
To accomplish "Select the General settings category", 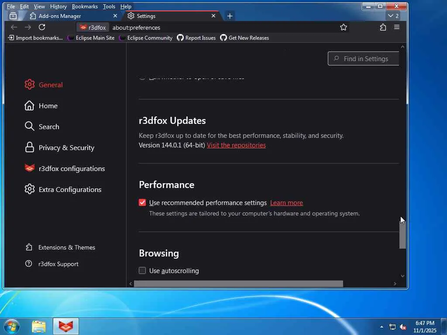I will tap(44, 85).
